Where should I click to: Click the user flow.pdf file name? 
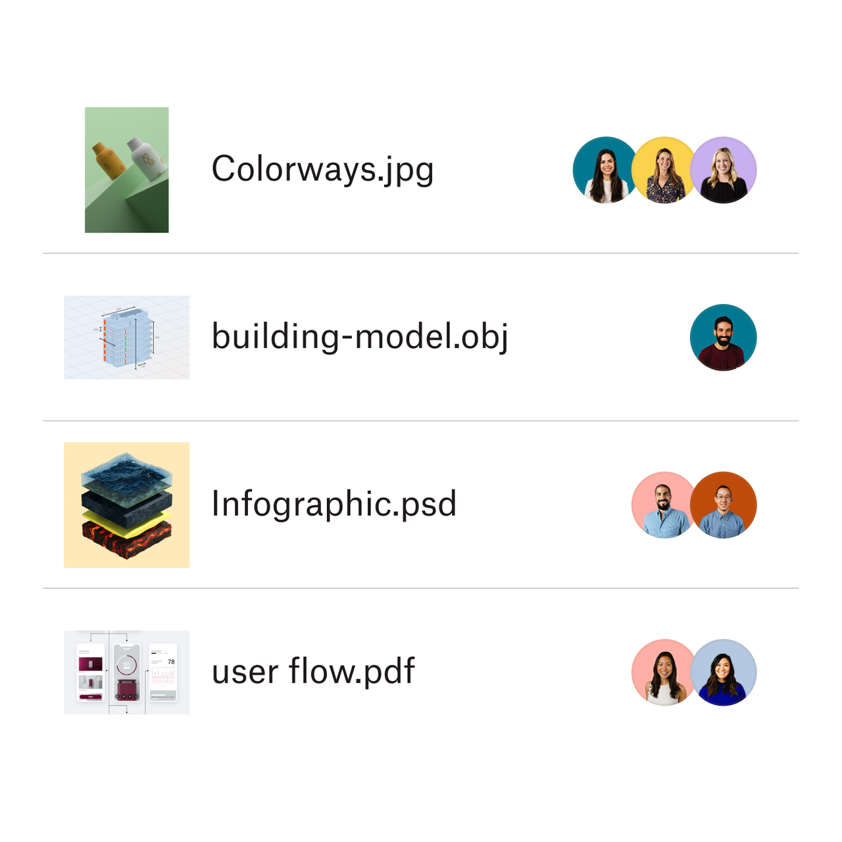click(x=313, y=672)
